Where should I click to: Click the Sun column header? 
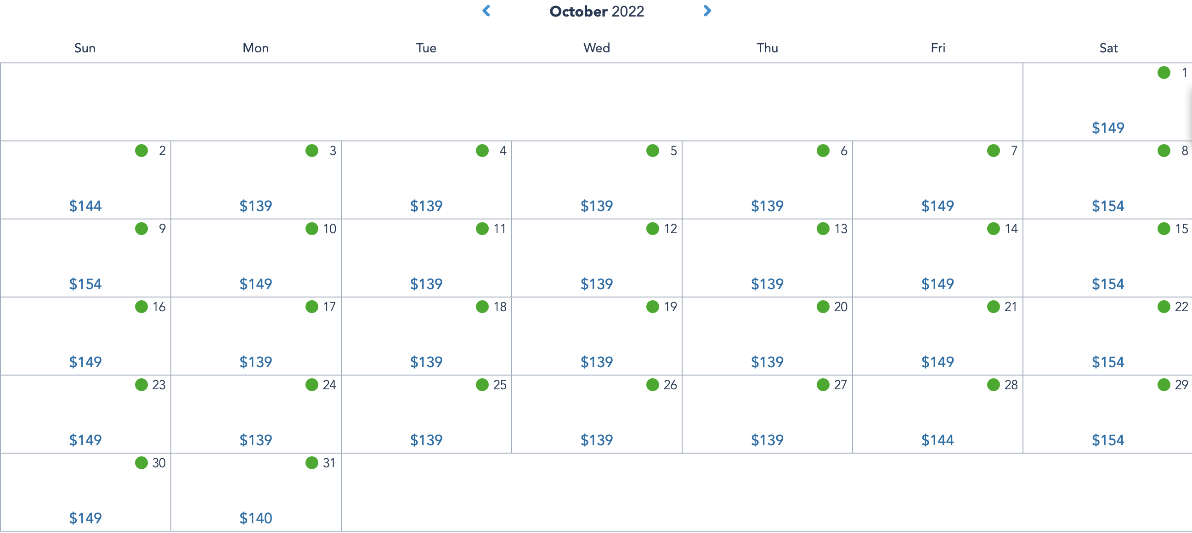pos(85,48)
